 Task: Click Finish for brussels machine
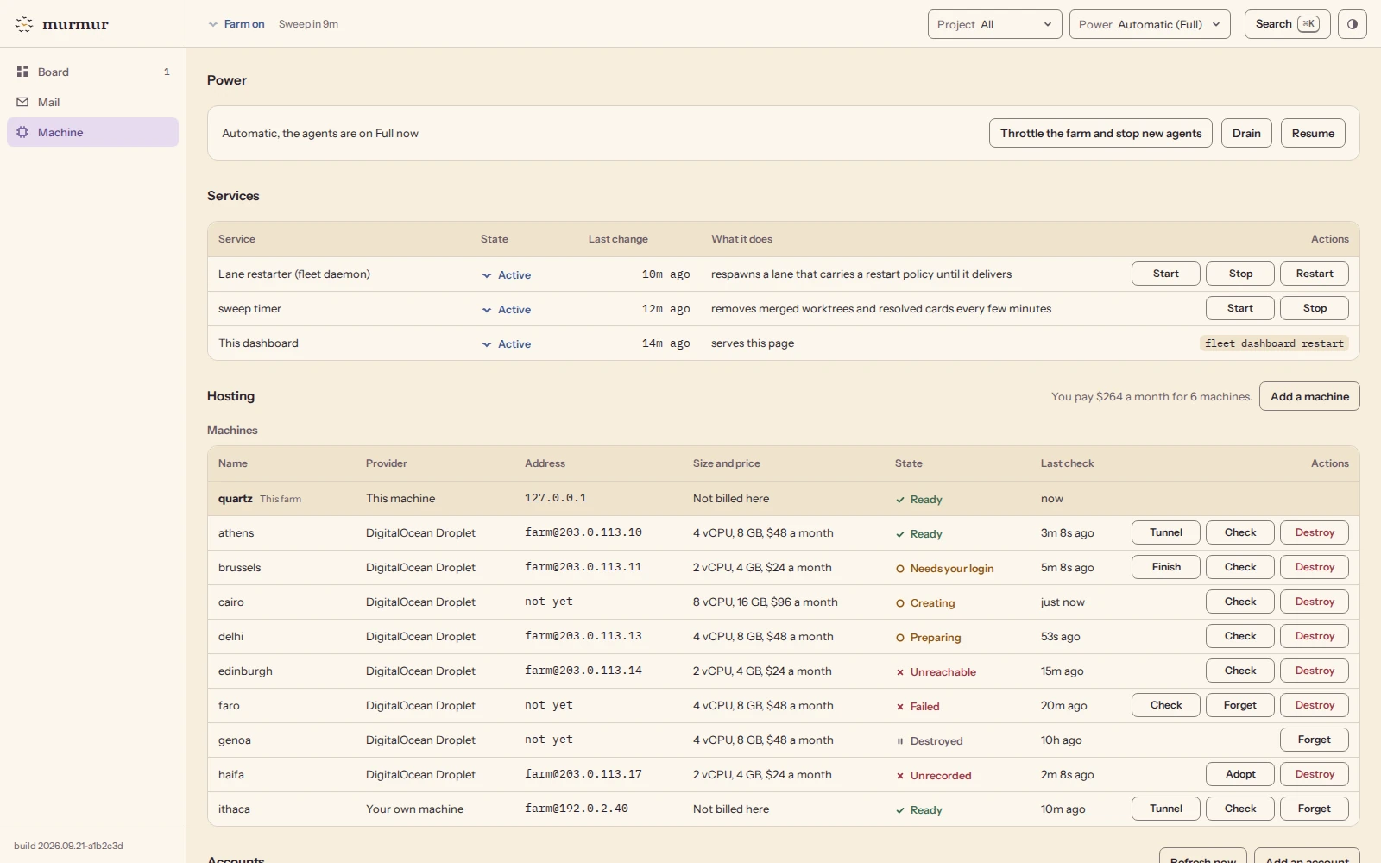[1166, 567]
